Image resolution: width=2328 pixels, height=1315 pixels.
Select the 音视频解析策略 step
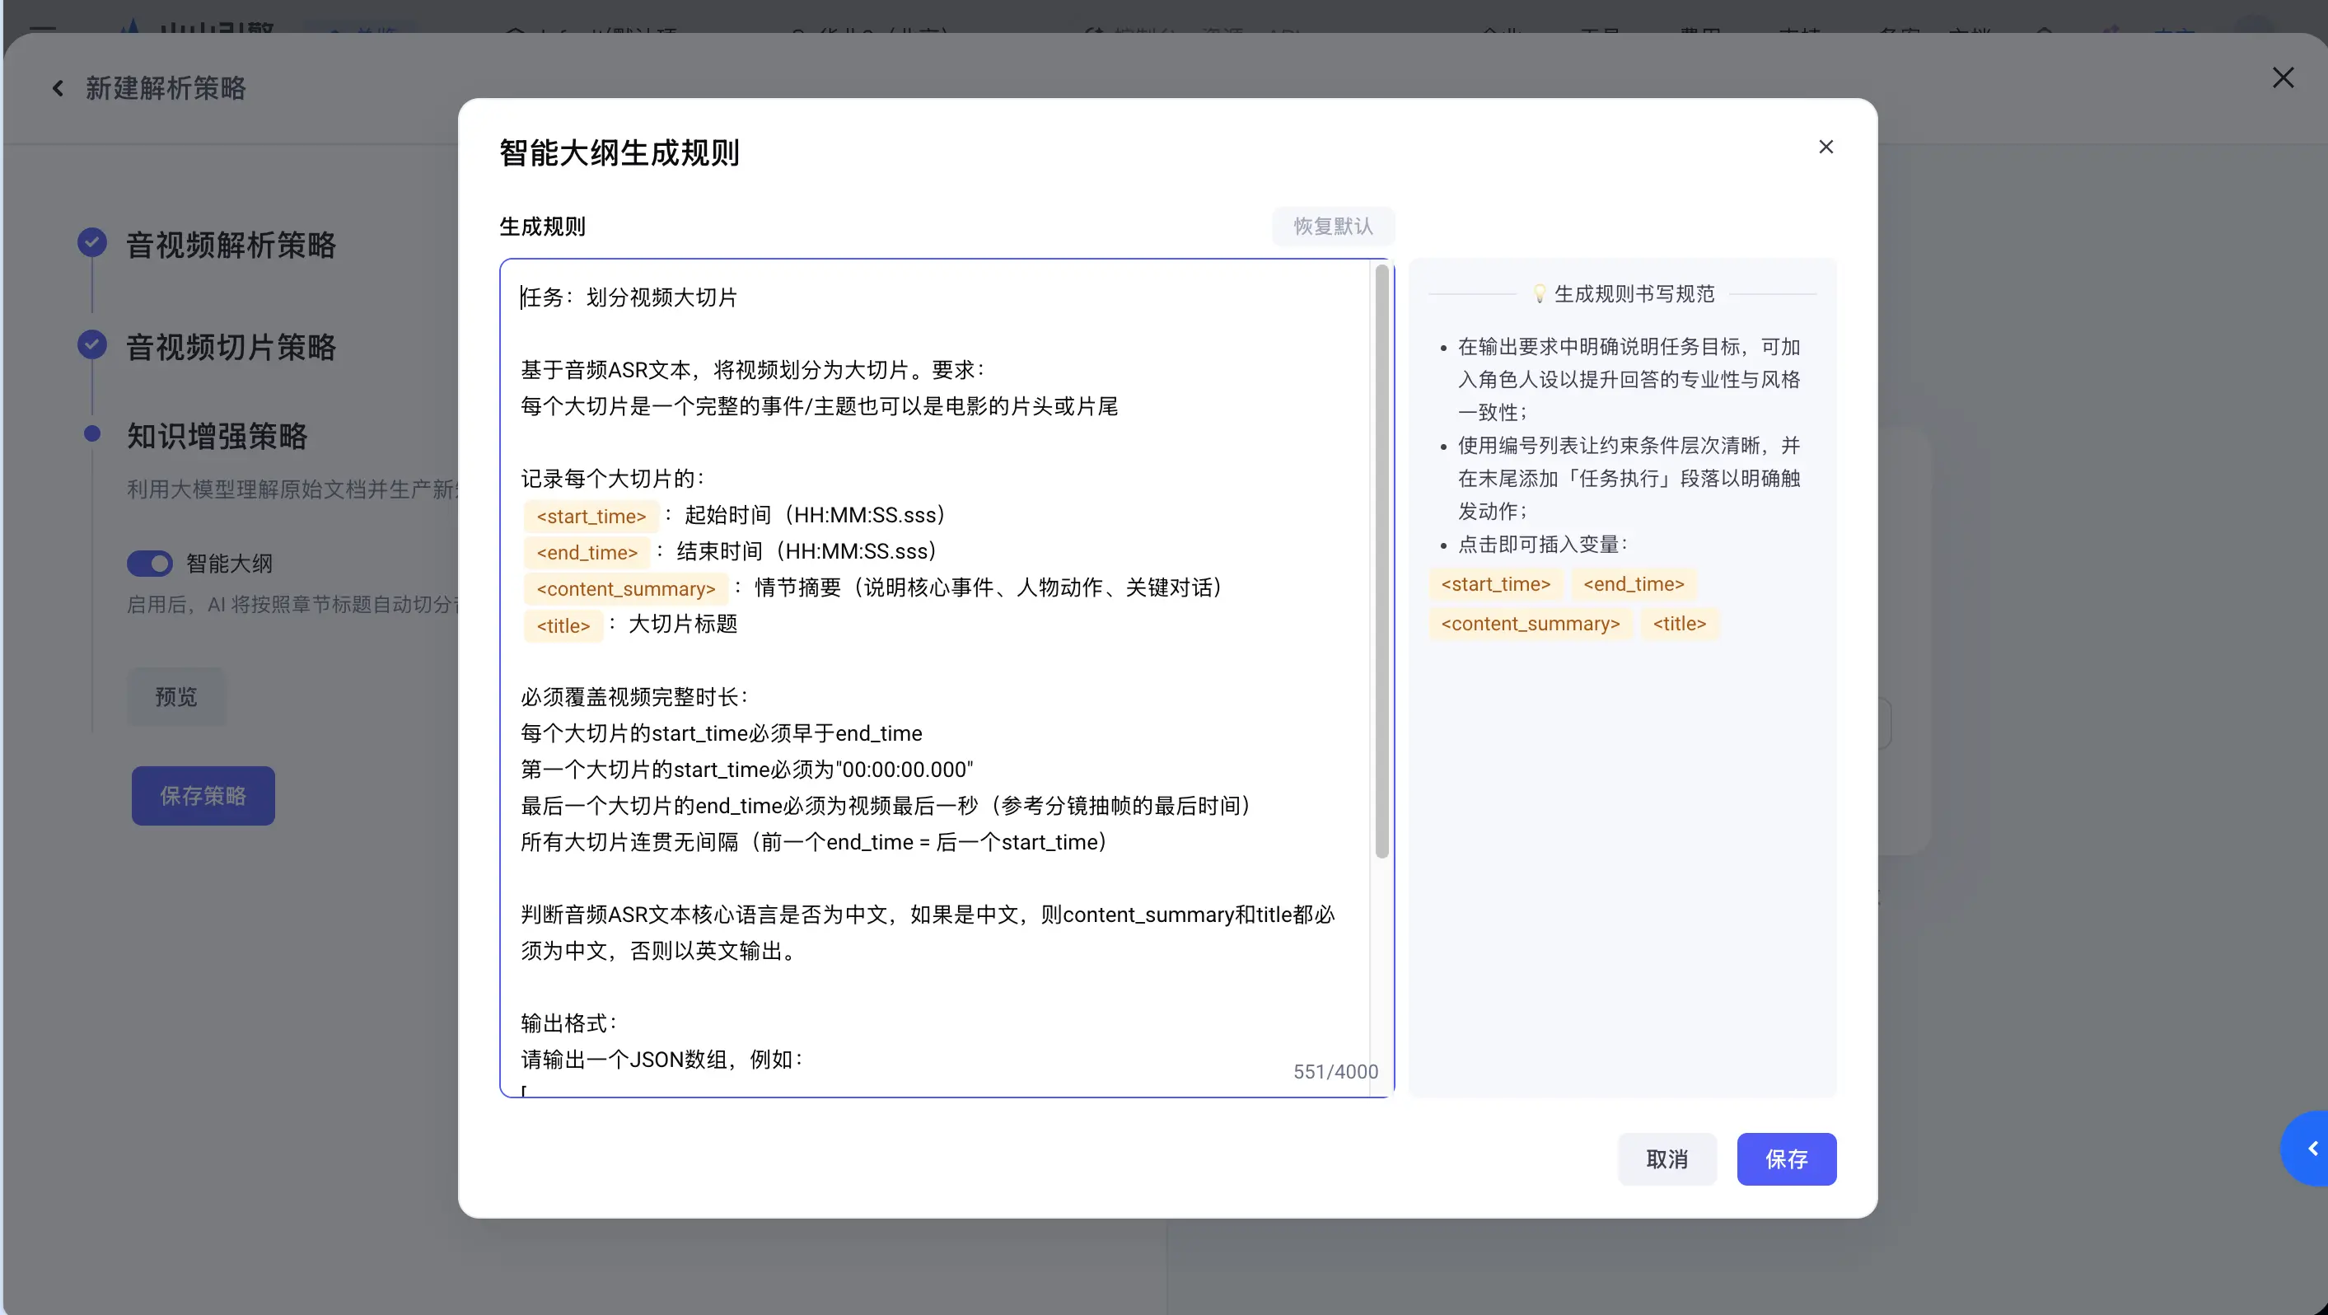(231, 245)
